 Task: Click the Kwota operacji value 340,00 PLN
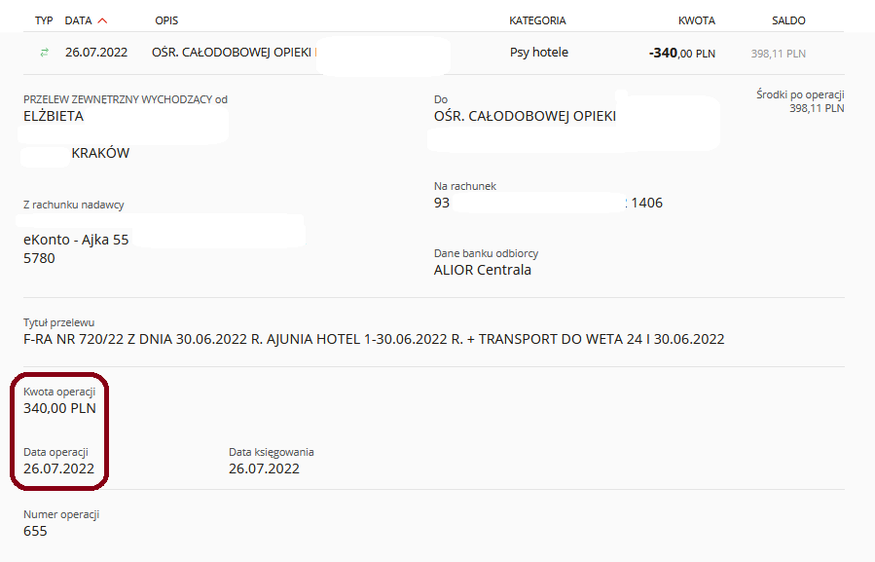[x=59, y=408]
